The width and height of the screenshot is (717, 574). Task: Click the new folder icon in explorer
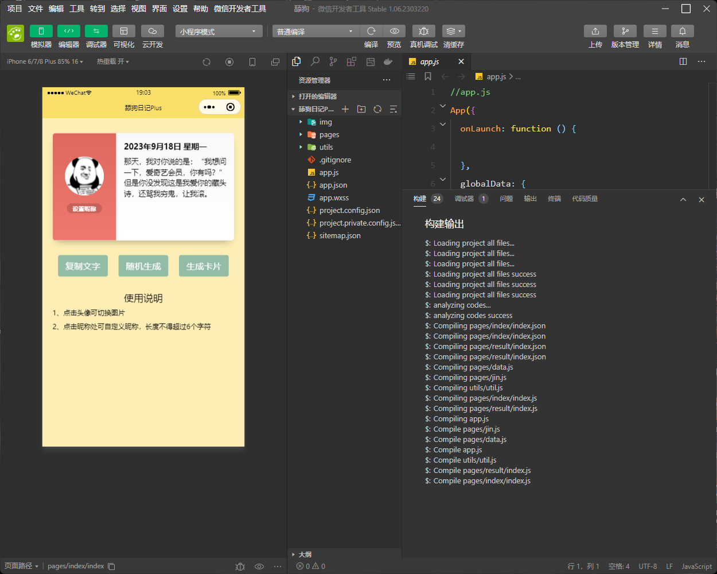pyautogui.click(x=361, y=109)
